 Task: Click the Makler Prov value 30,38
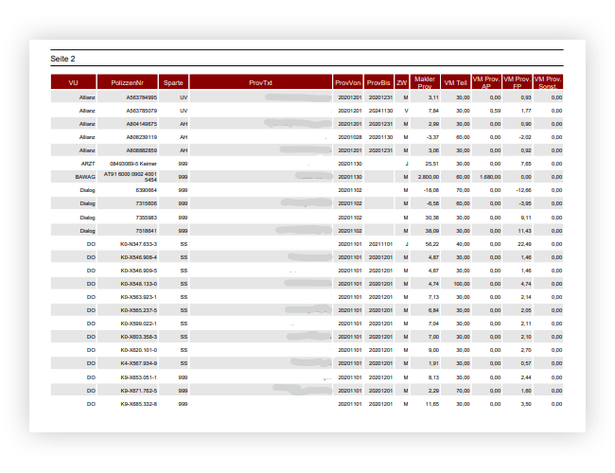431,218
